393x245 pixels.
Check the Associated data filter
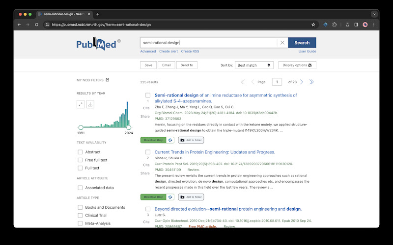tap(80, 188)
